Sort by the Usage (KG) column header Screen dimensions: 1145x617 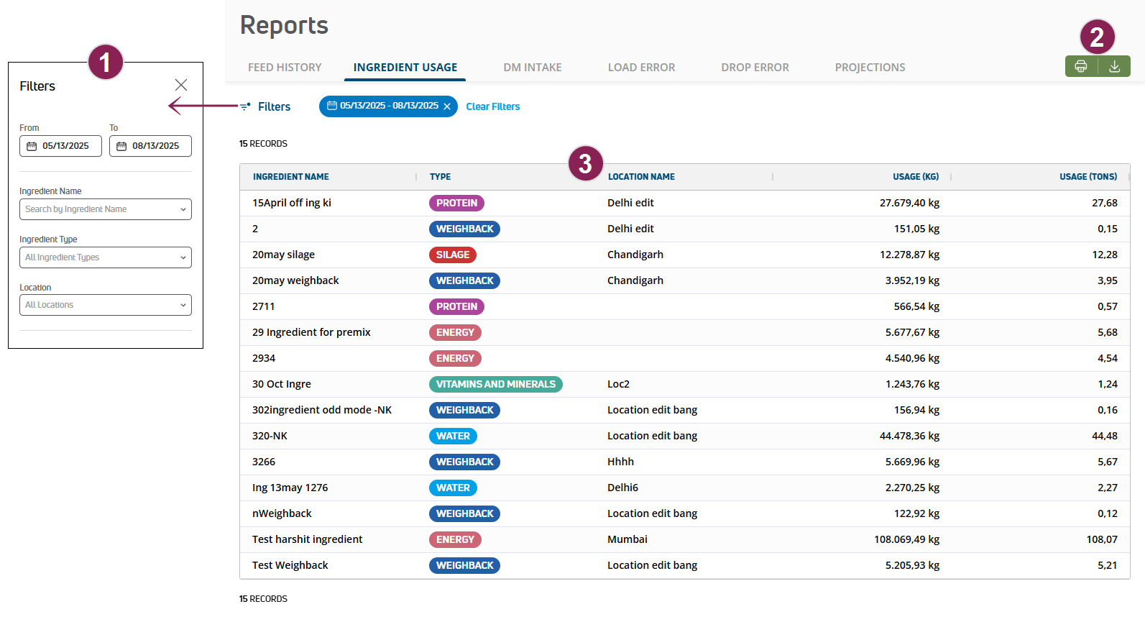click(x=915, y=177)
